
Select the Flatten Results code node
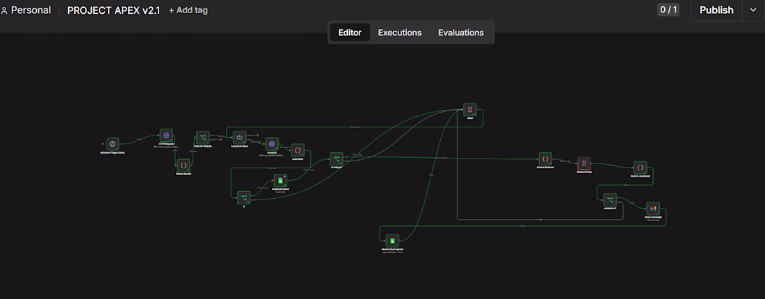point(184,165)
